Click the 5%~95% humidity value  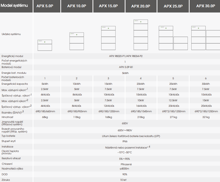pos(124,159)
